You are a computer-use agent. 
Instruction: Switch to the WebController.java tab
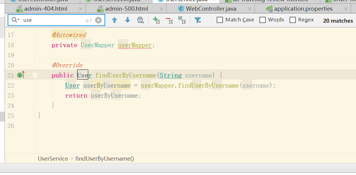coord(211,9)
